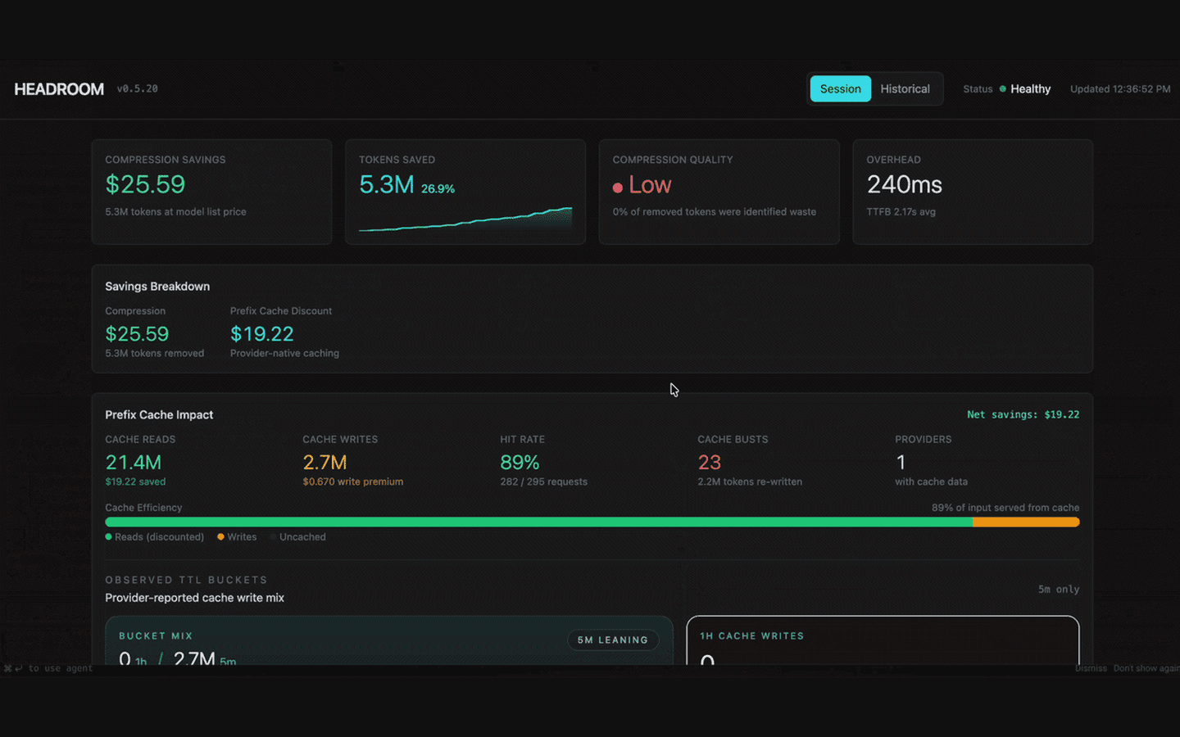
Task: Click the Reads (discounted) legend dot
Action: [108, 537]
